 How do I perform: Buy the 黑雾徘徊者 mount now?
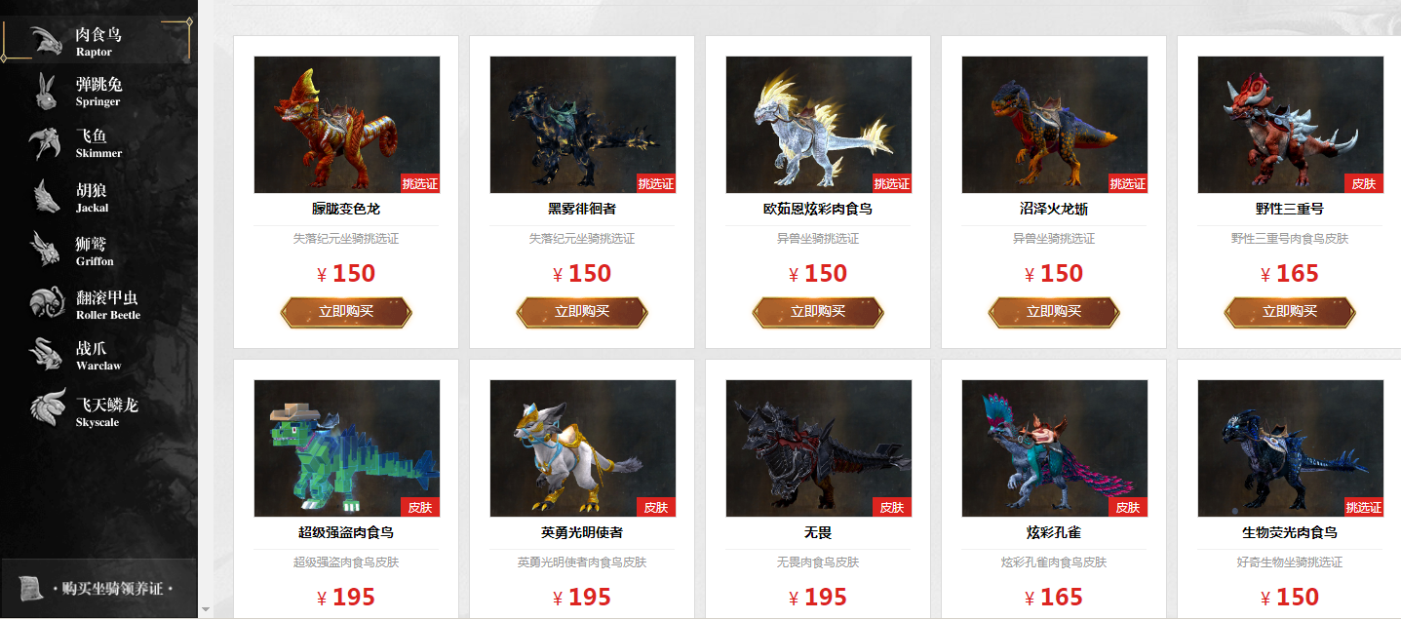coord(582,312)
